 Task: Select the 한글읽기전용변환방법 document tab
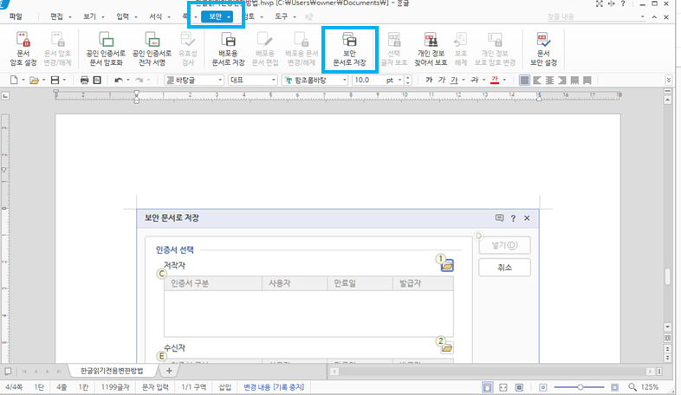tap(112, 371)
